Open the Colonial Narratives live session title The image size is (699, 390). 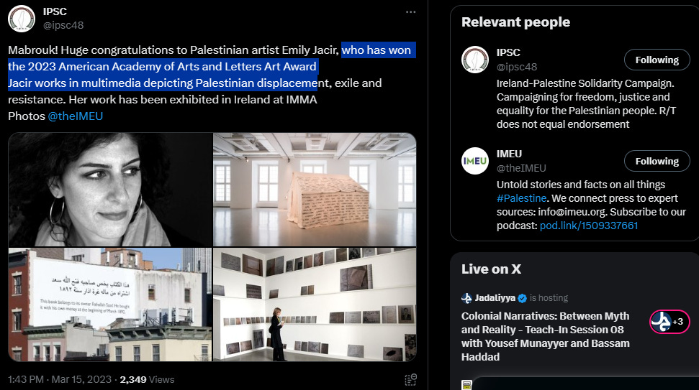click(546, 336)
